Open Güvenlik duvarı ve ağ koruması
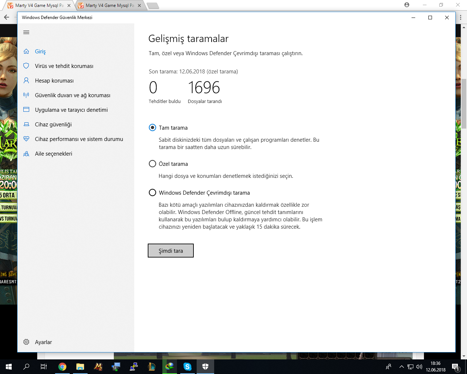 click(76, 95)
